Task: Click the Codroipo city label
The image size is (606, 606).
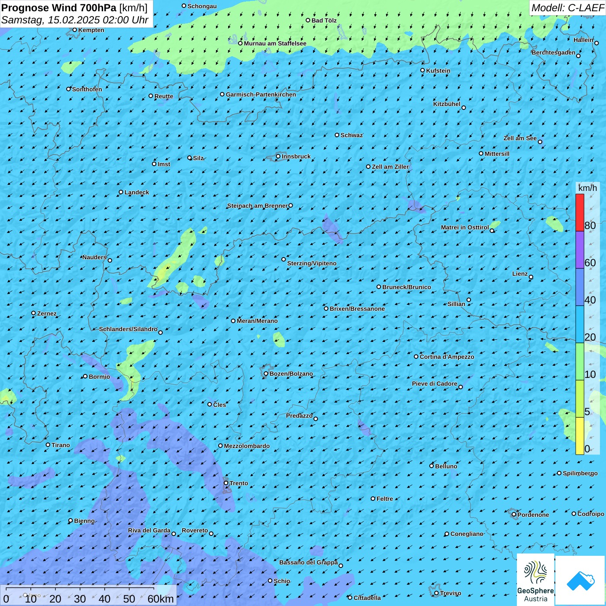Action: (591, 514)
